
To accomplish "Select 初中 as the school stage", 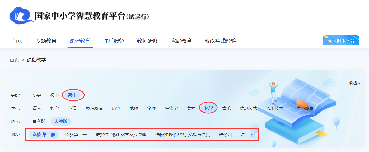I will click(54, 95).
